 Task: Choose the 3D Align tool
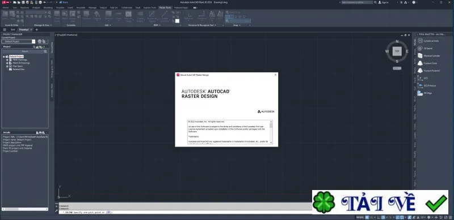point(424,93)
